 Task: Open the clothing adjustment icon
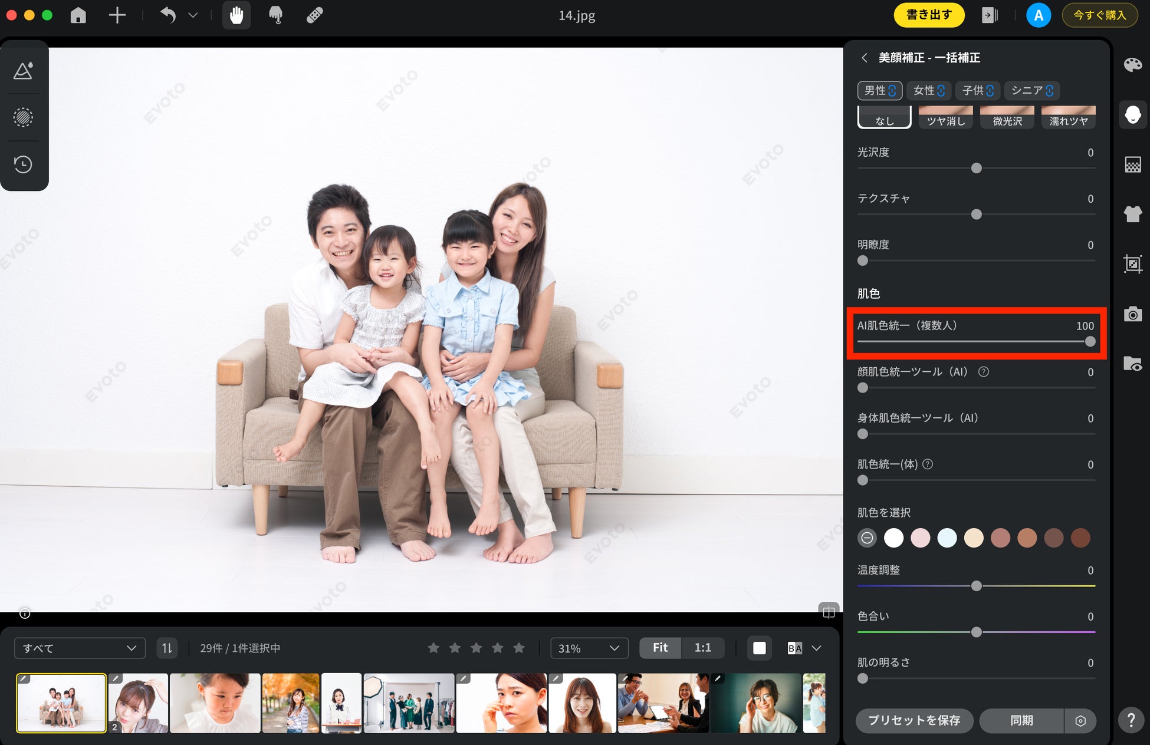coord(1132,214)
